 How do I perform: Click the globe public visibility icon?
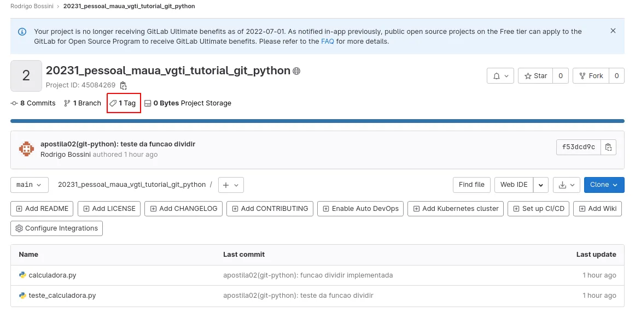click(296, 71)
